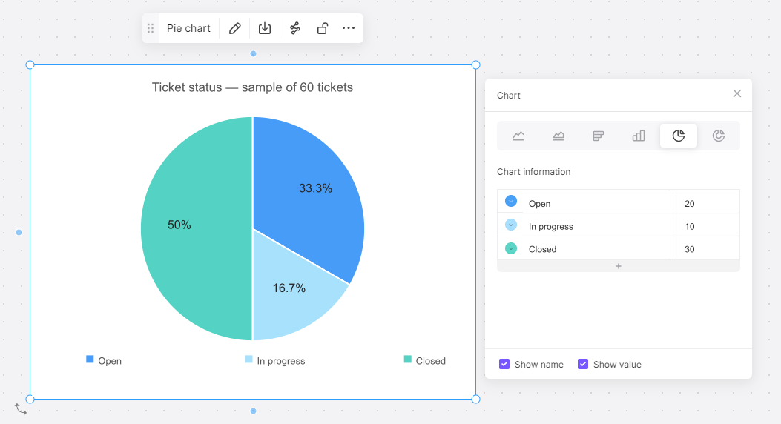
Task: Add a new data row with plus
Action: click(618, 266)
